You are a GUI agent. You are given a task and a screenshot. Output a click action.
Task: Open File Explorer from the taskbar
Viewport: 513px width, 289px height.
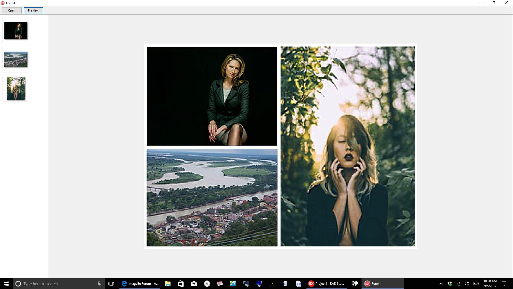click(x=168, y=284)
